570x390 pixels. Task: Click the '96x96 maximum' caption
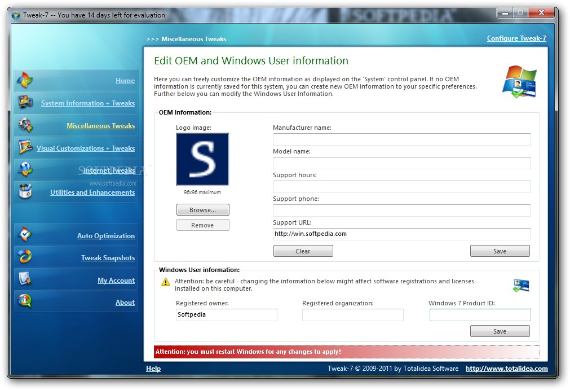[x=202, y=192]
